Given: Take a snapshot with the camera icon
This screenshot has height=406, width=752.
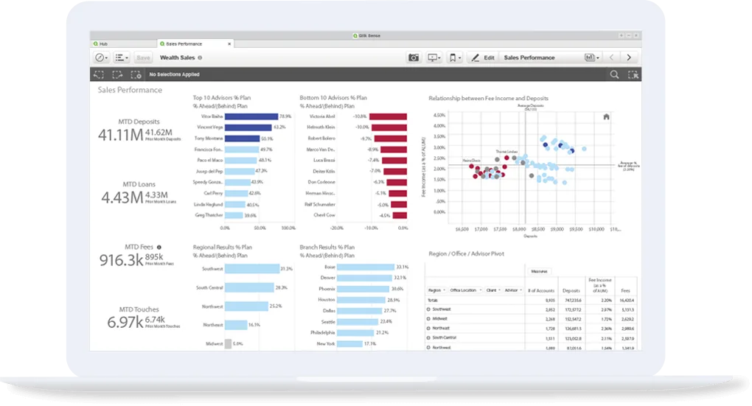Looking at the screenshot, I should (x=414, y=57).
